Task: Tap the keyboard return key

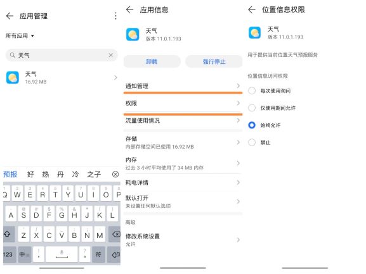Action: coord(114,254)
